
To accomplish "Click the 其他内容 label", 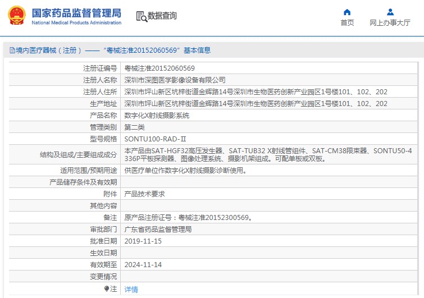I will pos(103,206).
